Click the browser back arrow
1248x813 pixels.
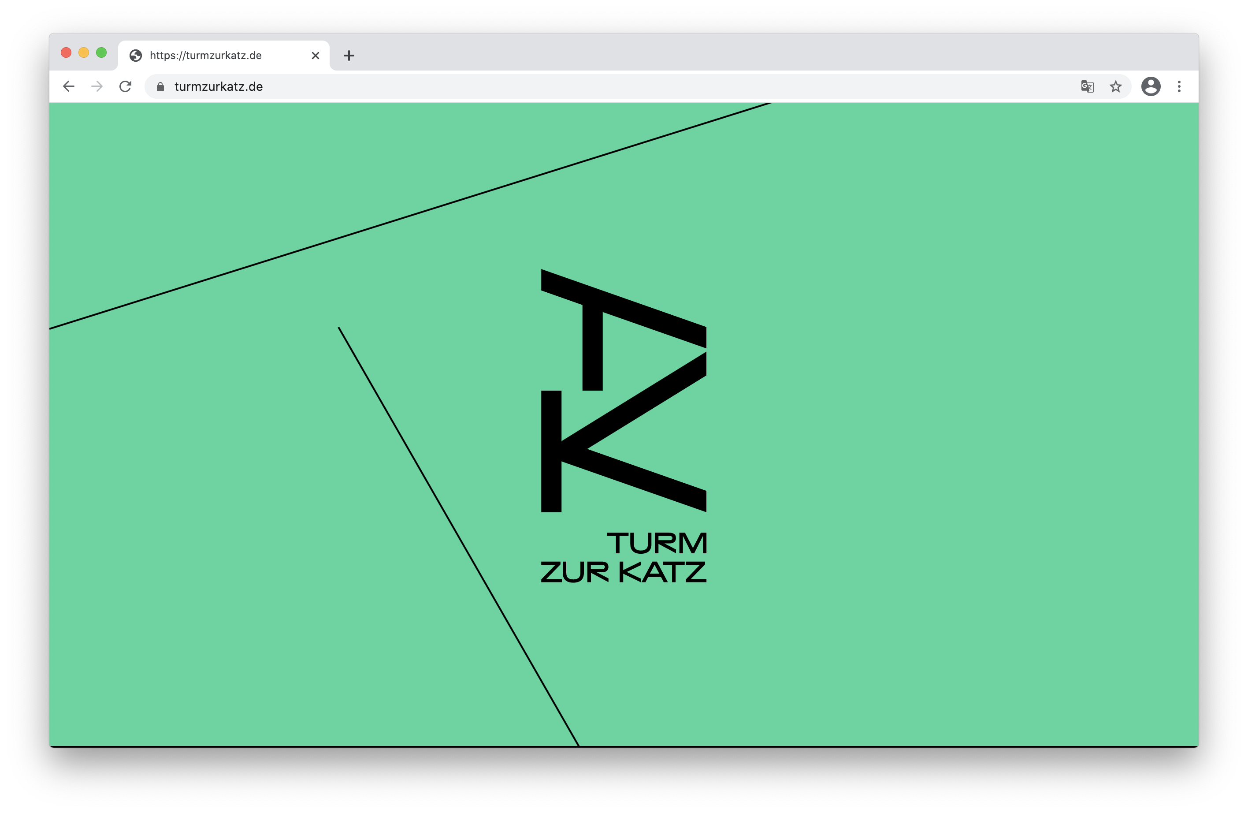69,86
